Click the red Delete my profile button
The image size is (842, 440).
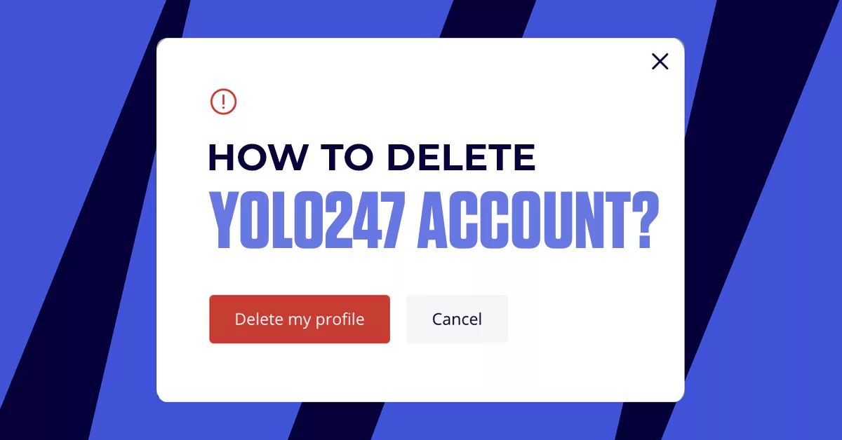(x=300, y=319)
